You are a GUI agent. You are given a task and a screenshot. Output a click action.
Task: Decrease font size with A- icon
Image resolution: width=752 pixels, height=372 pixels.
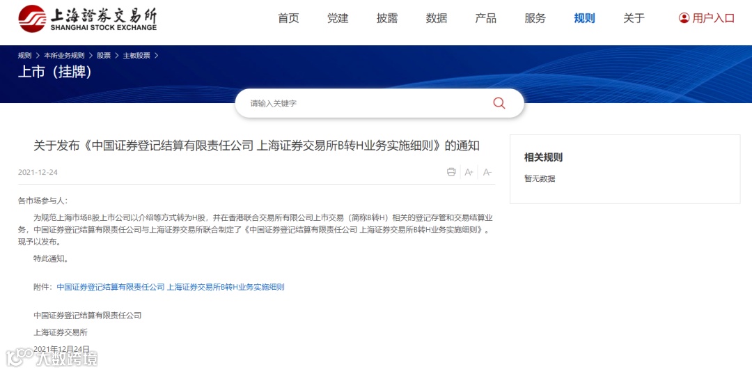click(x=487, y=172)
